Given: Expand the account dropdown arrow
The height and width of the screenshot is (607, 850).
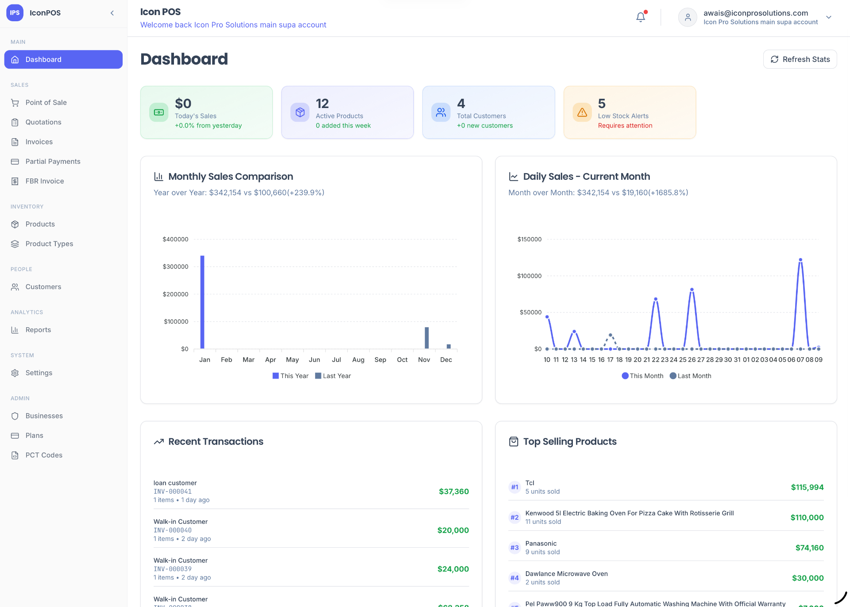Looking at the screenshot, I should (829, 17).
